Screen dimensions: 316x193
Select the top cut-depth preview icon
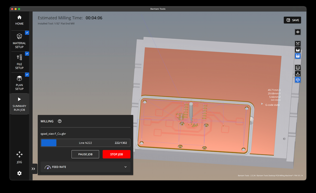(298, 44)
